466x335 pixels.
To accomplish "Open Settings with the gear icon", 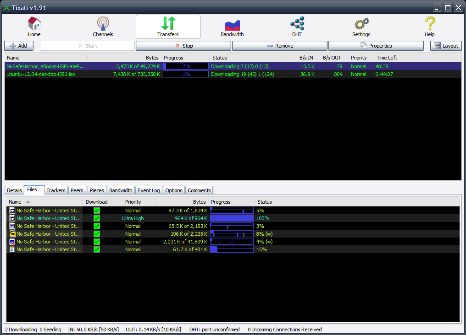I will point(361,27).
